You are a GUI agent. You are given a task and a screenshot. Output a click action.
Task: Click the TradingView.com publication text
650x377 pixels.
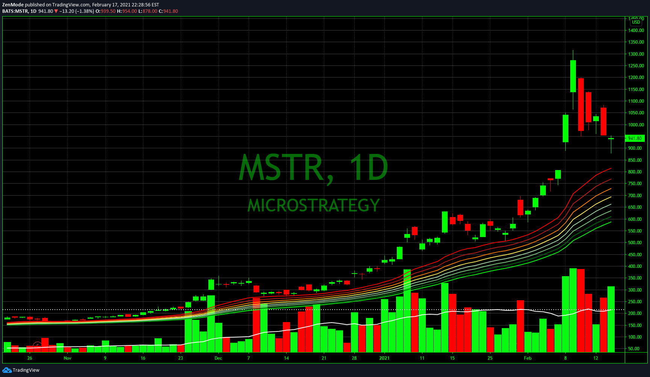[71, 5]
